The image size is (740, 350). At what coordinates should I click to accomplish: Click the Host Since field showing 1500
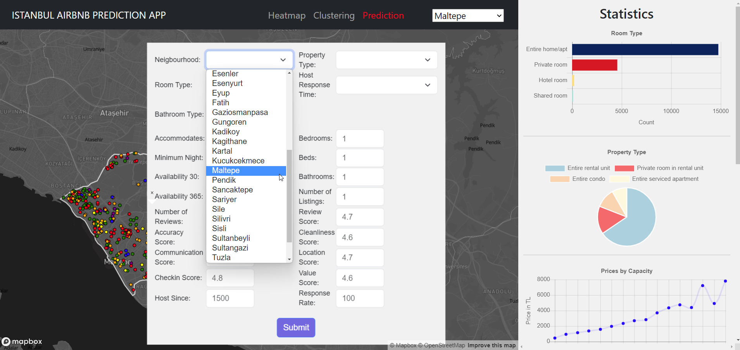[x=230, y=298]
